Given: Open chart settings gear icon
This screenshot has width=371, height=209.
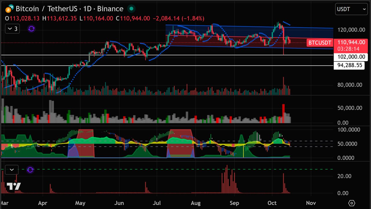Looking at the screenshot, I should 352,203.
